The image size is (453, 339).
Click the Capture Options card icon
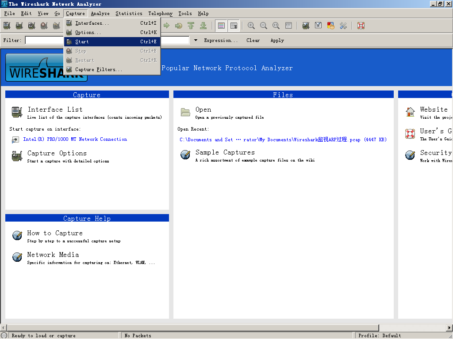click(x=17, y=156)
